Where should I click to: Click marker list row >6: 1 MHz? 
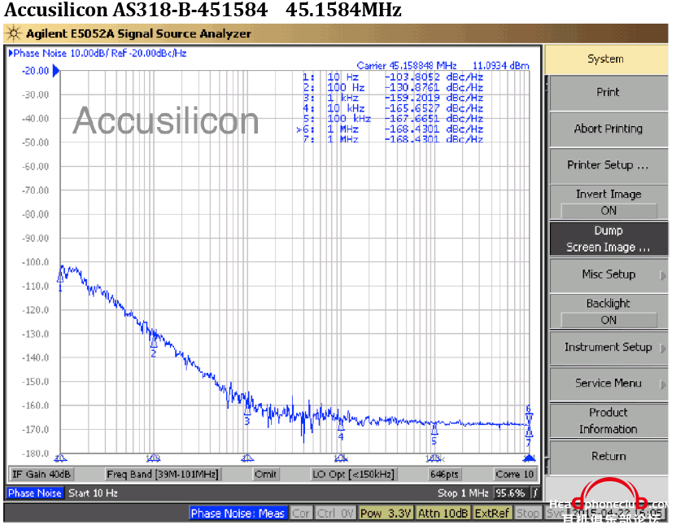coord(390,129)
